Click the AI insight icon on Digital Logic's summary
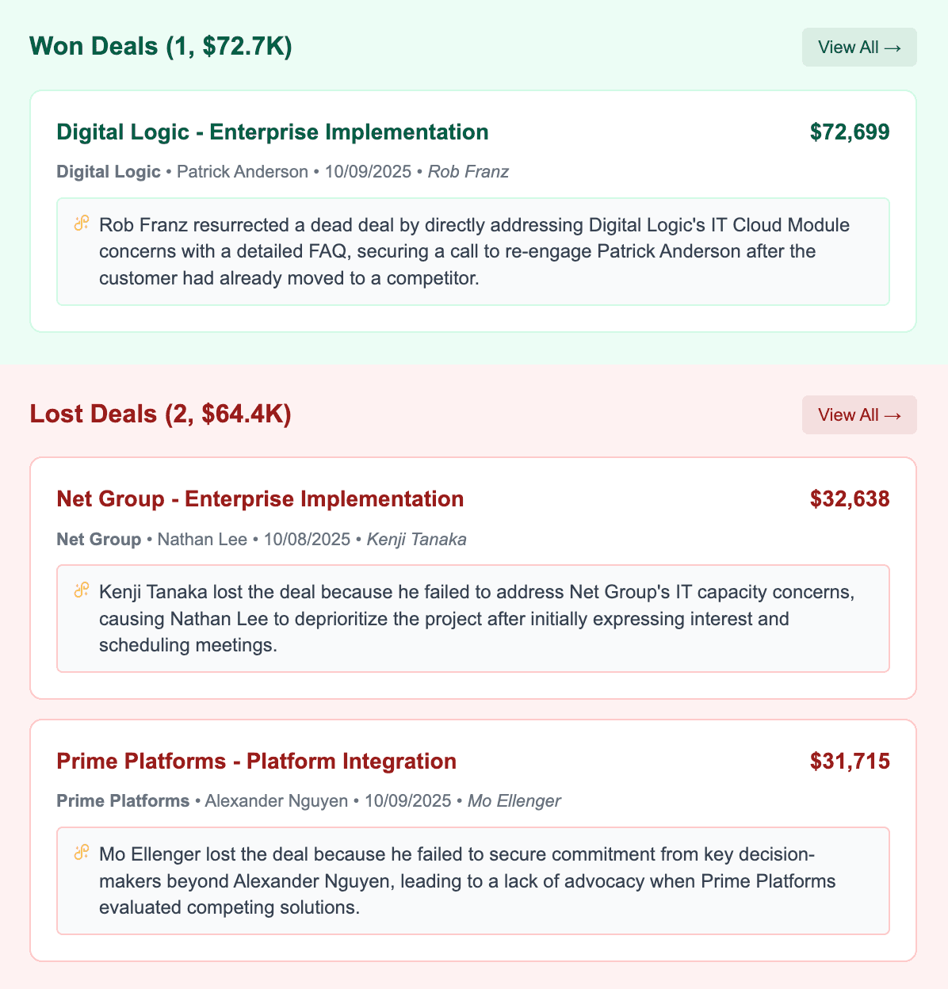The height and width of the screenshot is (989, 948). point(80,225)
